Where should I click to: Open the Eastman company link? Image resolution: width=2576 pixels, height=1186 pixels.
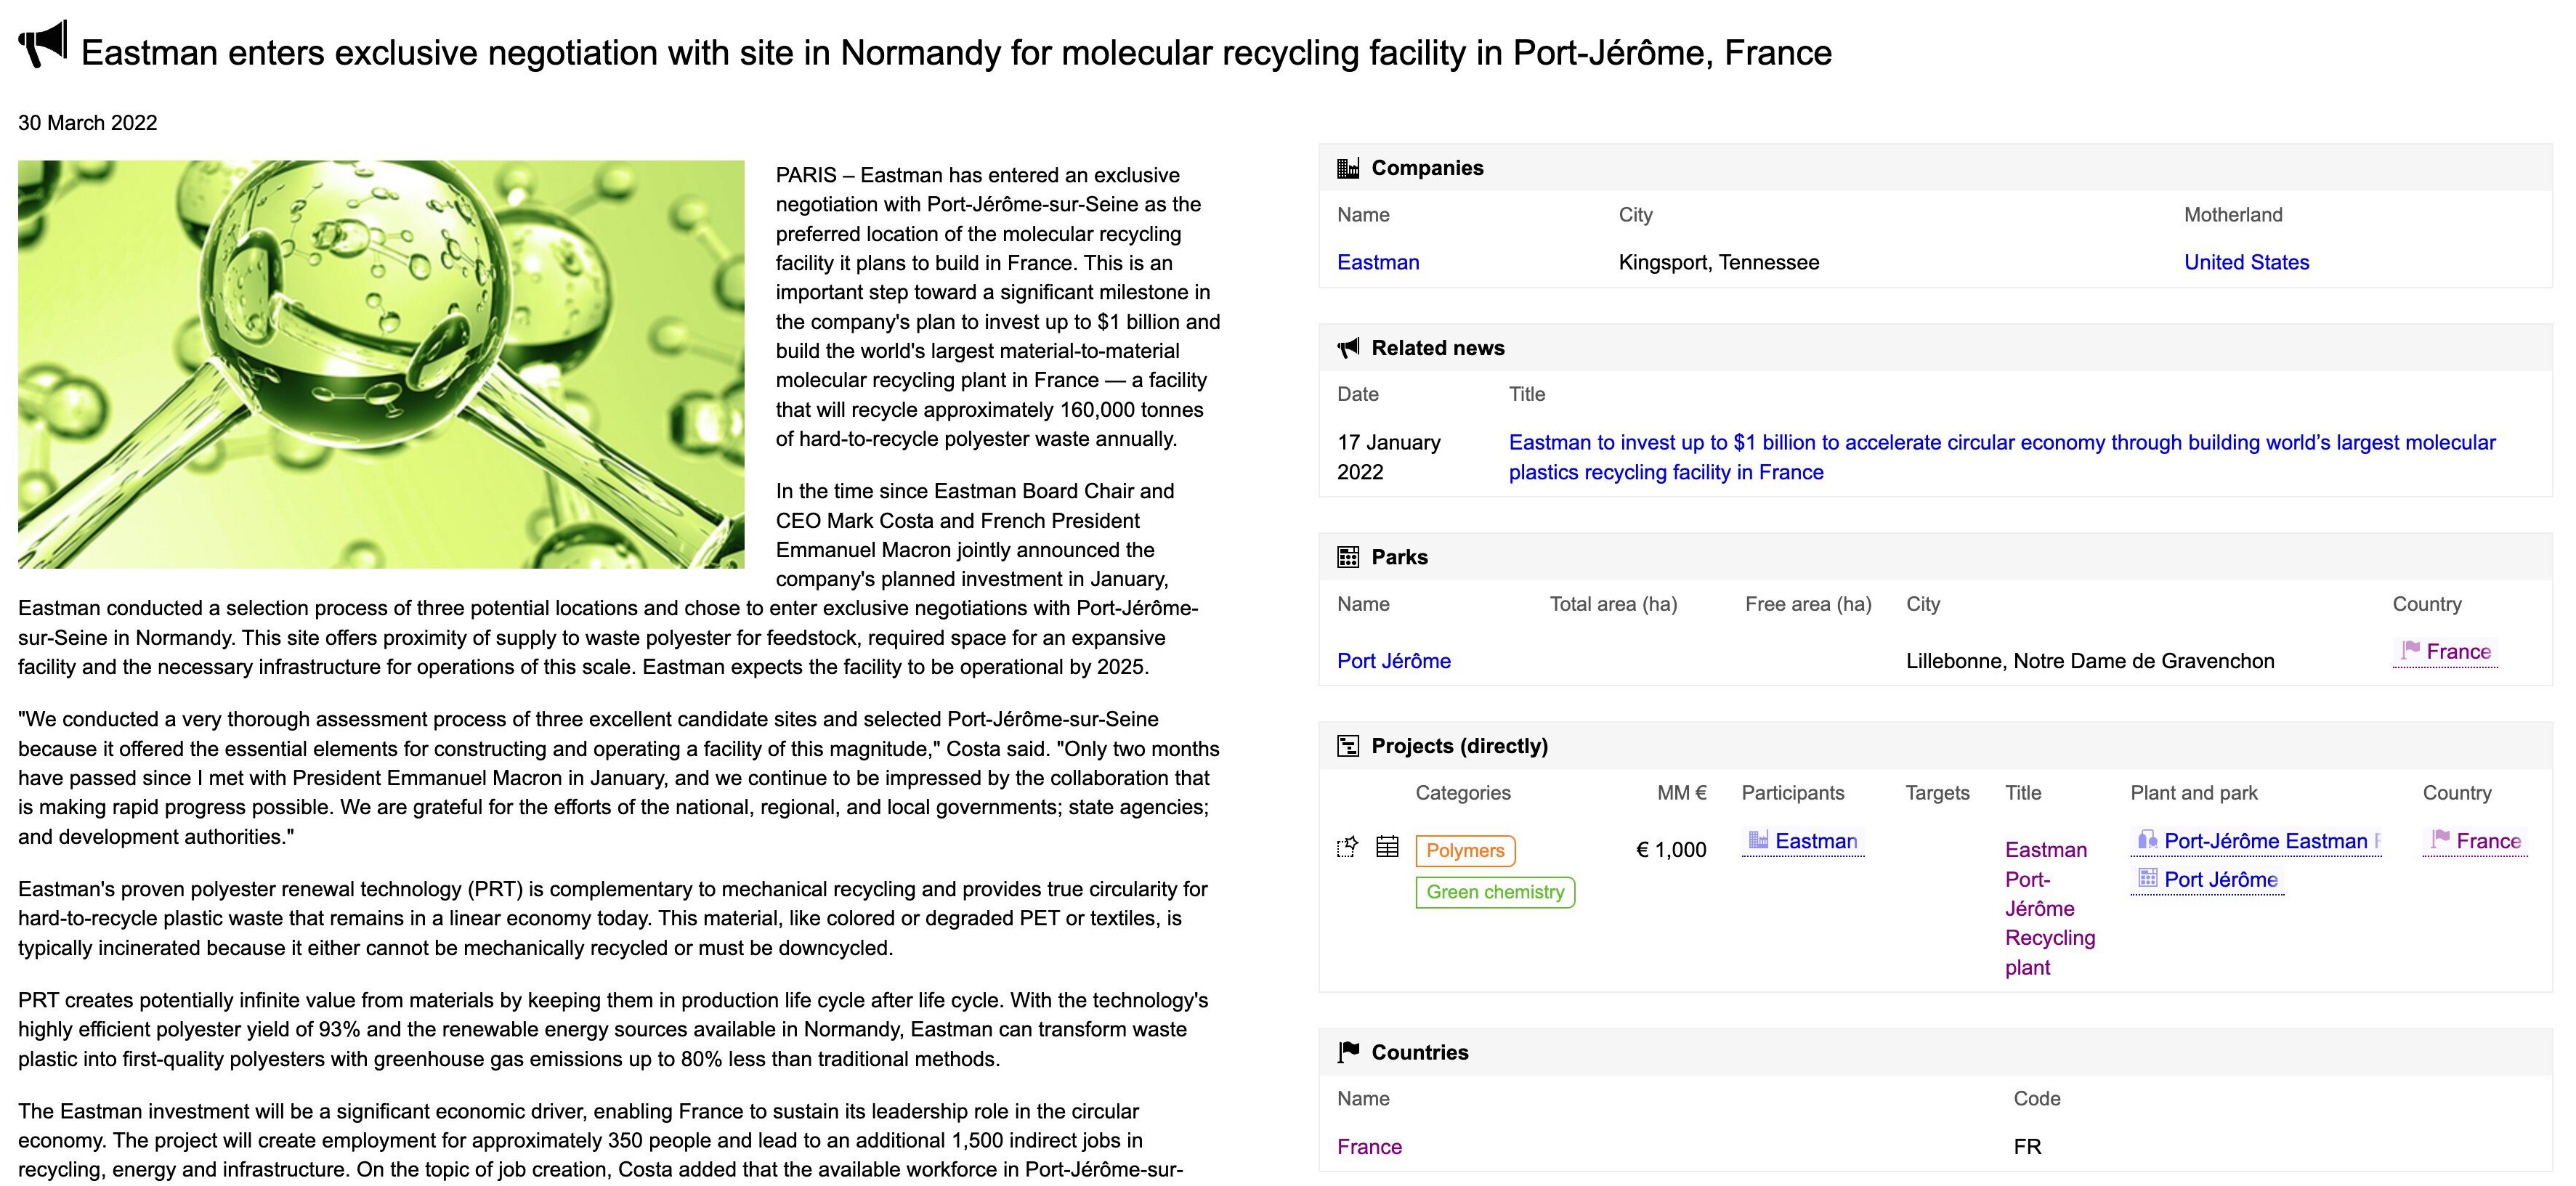pyautogui.click(x=1378, y=262)
